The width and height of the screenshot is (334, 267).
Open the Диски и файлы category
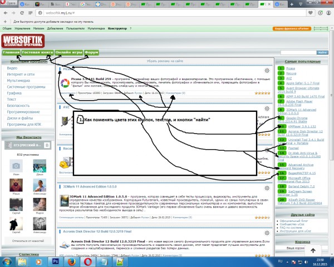click(x=20, y=118)
